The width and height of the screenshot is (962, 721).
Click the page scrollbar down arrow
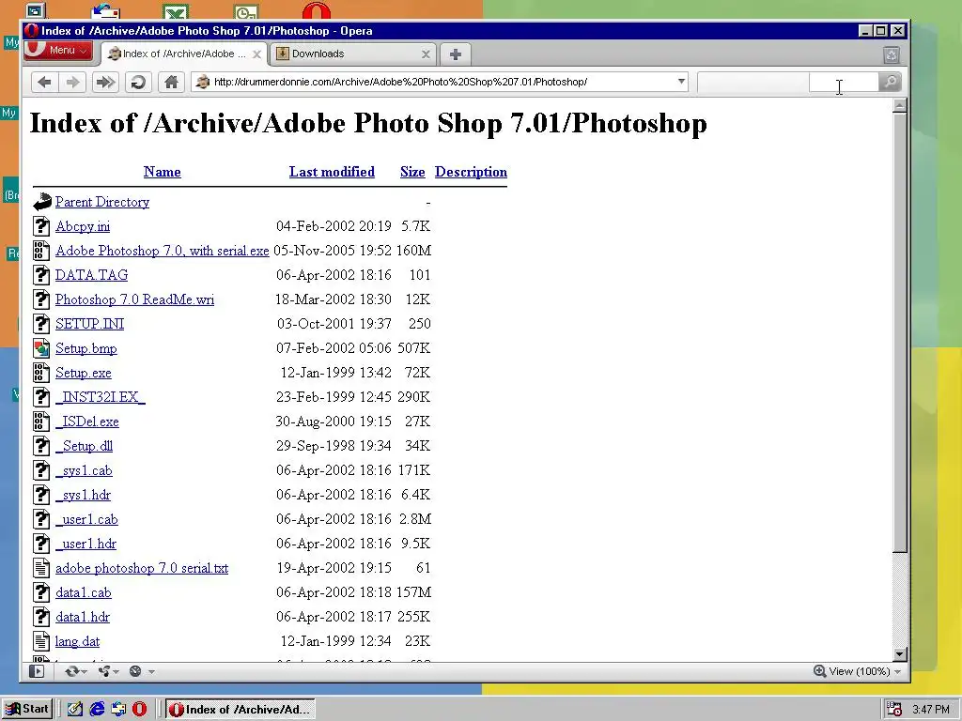[900, 654]
